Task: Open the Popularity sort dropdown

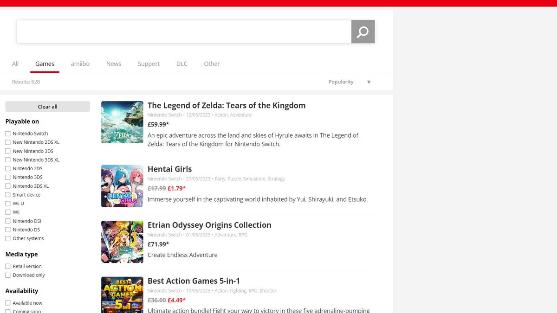Action: tap(350, 82)
